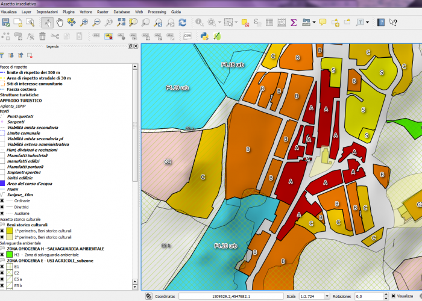Toggle the E5 a subzone checkbox
Viewport: 422px width, 301px height.
(2, 279)
